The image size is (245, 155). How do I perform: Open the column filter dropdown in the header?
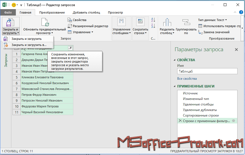(70, 48)
